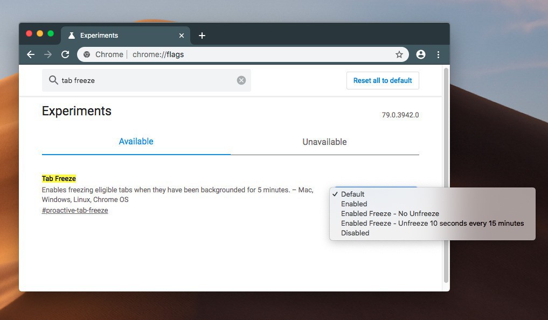Viewport: 548px width, 320px height.
Task: Go back using the back arrow
Action: (x=31, y=54)
